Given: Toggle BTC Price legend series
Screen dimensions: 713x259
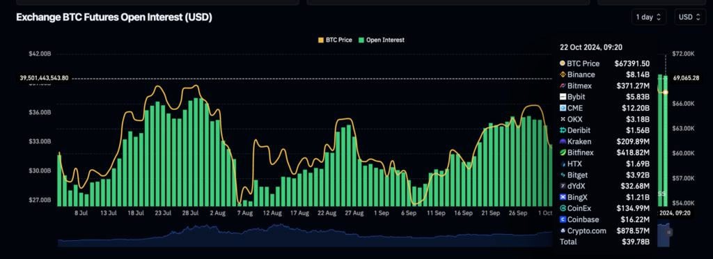Looking at the screenshot, I should coord(335,40).
